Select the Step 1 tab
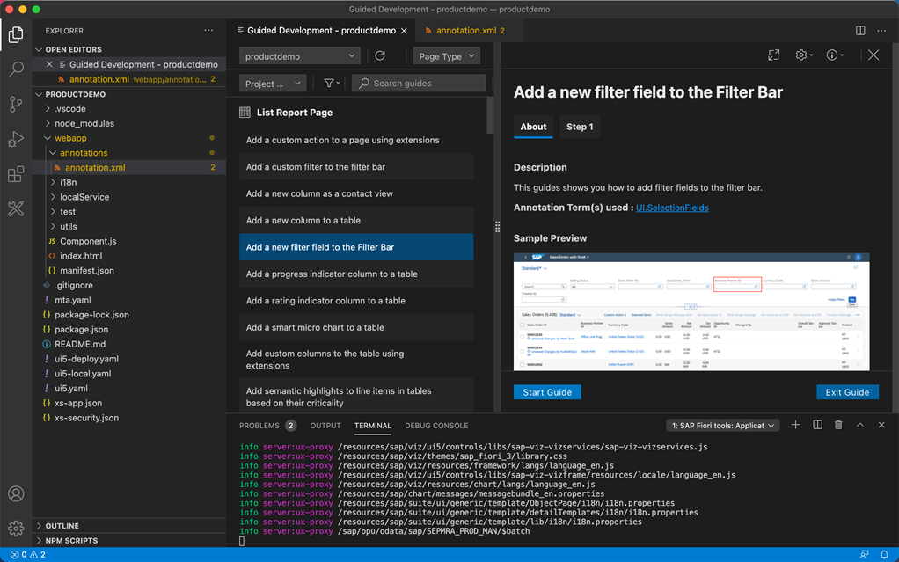 tap(580, 127)
